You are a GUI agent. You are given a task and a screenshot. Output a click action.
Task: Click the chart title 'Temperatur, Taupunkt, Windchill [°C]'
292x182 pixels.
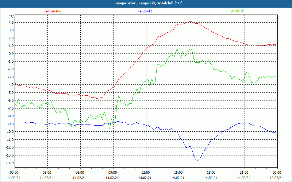(x=148, y=3)
